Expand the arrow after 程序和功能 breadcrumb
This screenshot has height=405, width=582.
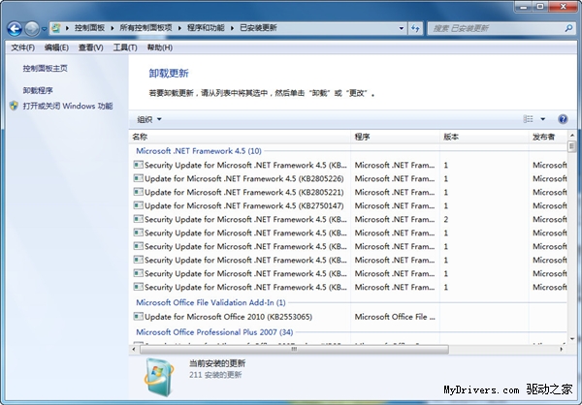[x=232, y=28]
